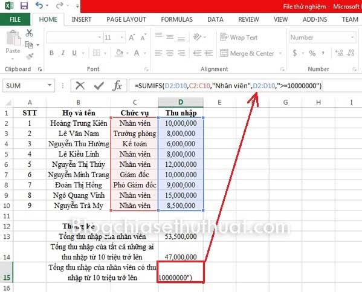The image size is (362, 292).
Task: Expand the Borders dropdown arrow
Action: coord(105,53)
